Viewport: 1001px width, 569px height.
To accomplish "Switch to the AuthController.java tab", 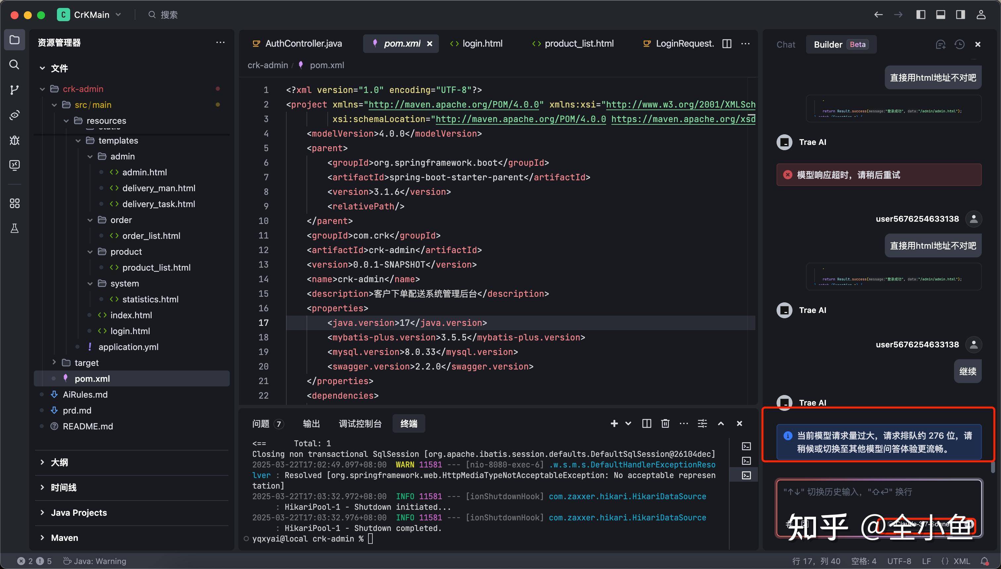I will [298, 43].
